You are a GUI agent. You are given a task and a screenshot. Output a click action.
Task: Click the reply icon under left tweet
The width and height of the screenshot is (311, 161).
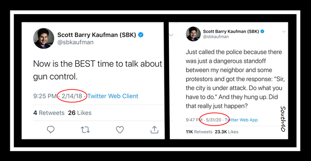click(51, 130)
